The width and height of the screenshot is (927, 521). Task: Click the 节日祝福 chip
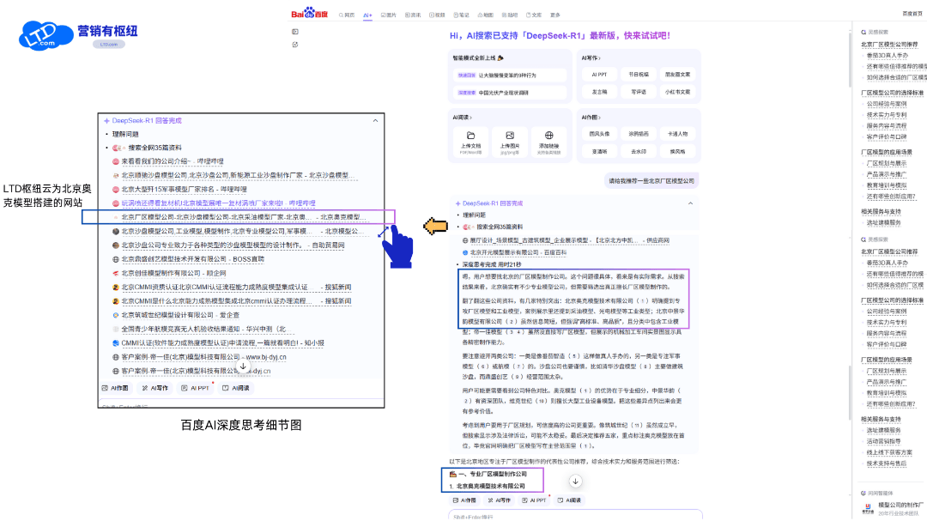(639, 75)
